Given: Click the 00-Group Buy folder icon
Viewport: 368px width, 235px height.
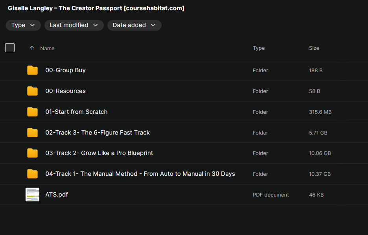Looking at the screenshot, I should tap(32, 70).
